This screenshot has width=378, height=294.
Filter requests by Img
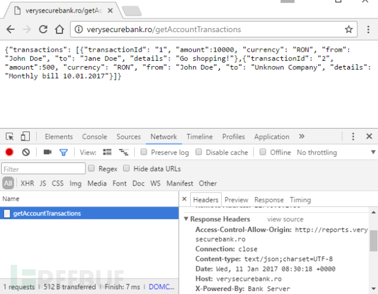[x=75, y=184]
